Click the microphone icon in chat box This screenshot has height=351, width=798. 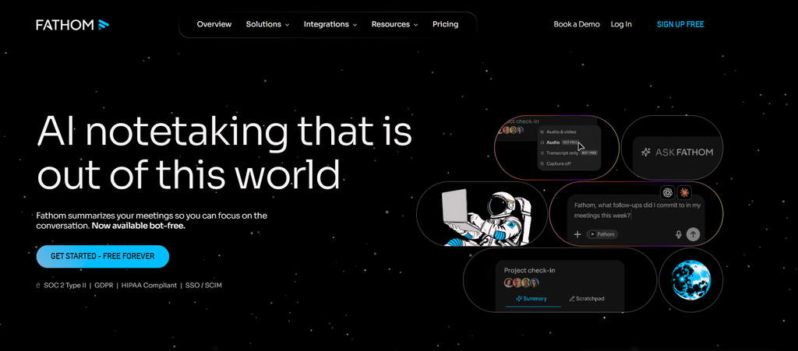[678, 234]
